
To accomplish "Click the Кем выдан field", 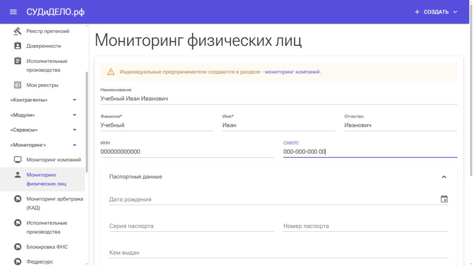I will pyautogui.click(x=279, y=253).
